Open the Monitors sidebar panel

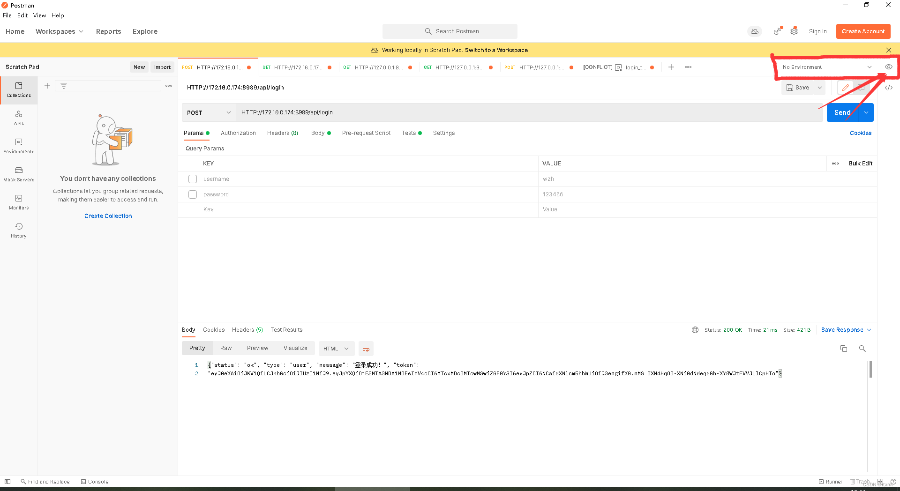[x=19, y=202]
